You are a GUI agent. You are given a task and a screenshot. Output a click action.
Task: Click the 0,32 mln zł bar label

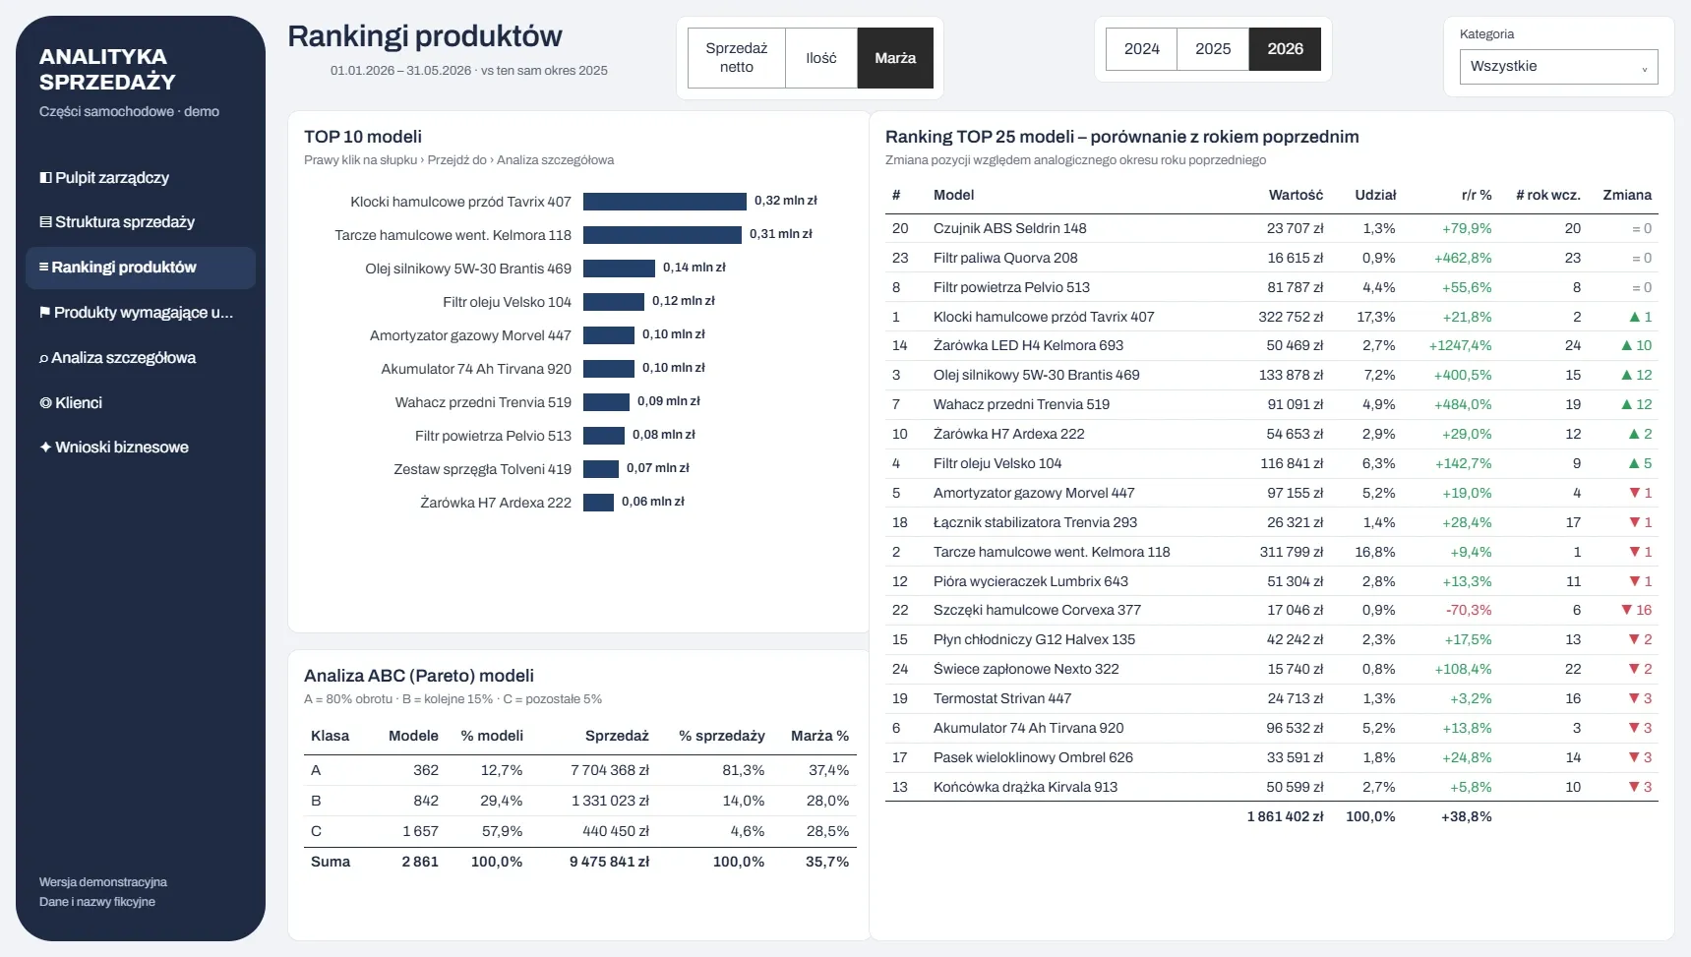[786, 201]
